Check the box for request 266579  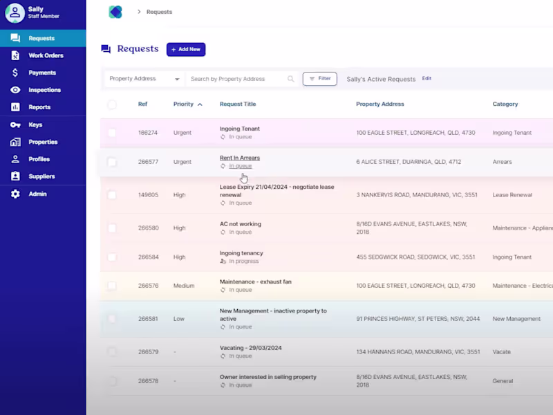point(112,352)
